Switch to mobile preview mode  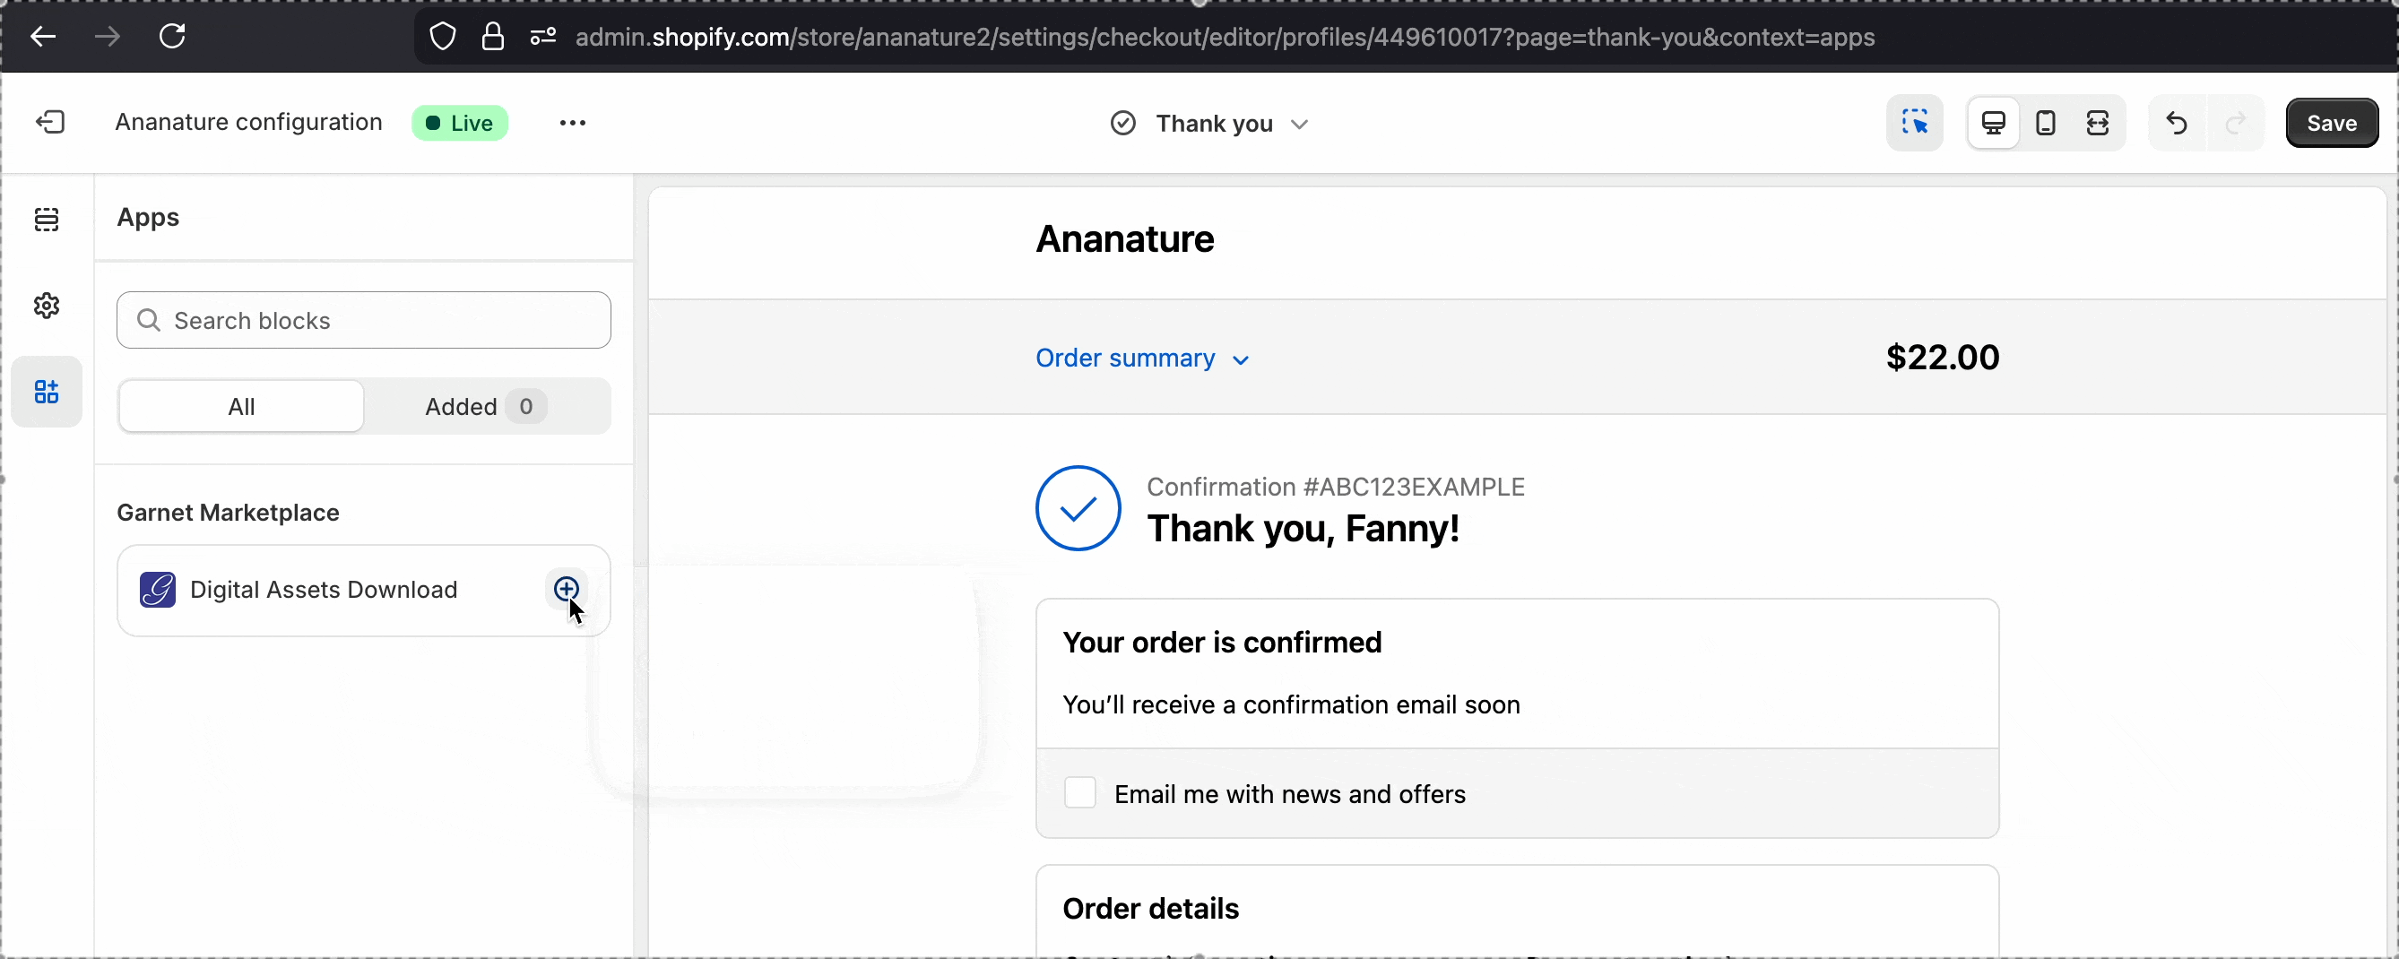pyautogui.click(x=2045, y=122)
